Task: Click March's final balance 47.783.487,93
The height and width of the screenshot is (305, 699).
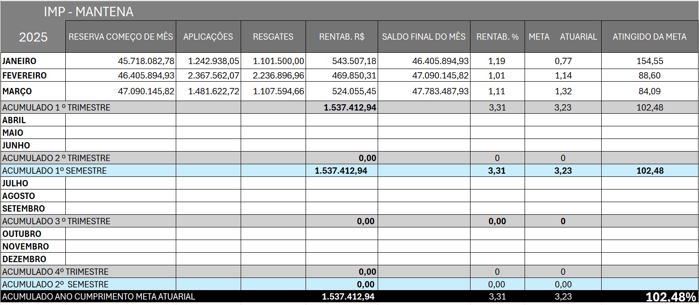Action: click(x=440, y=91)
